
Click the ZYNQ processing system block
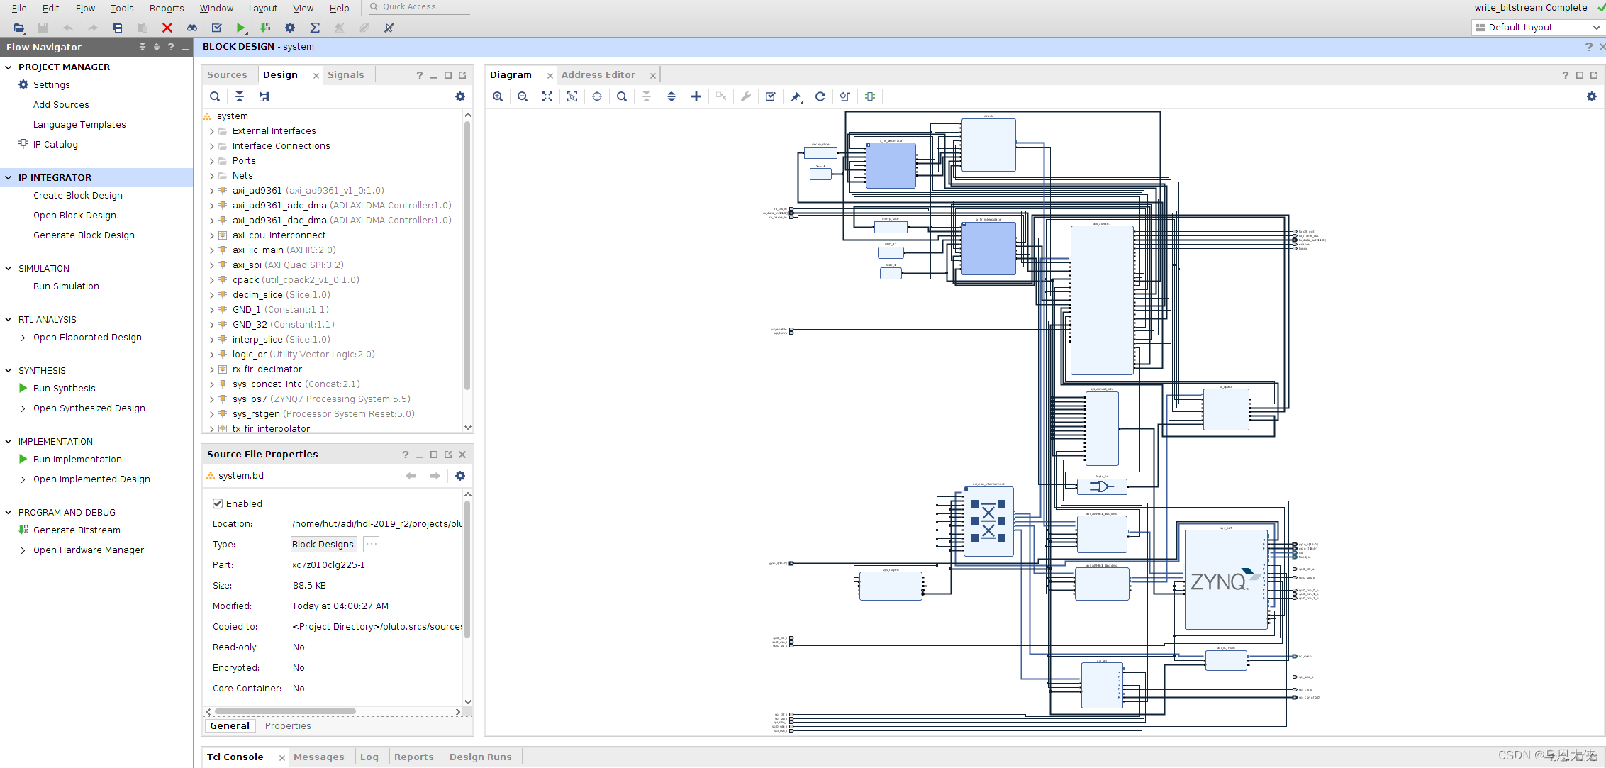coord(1226,580)
